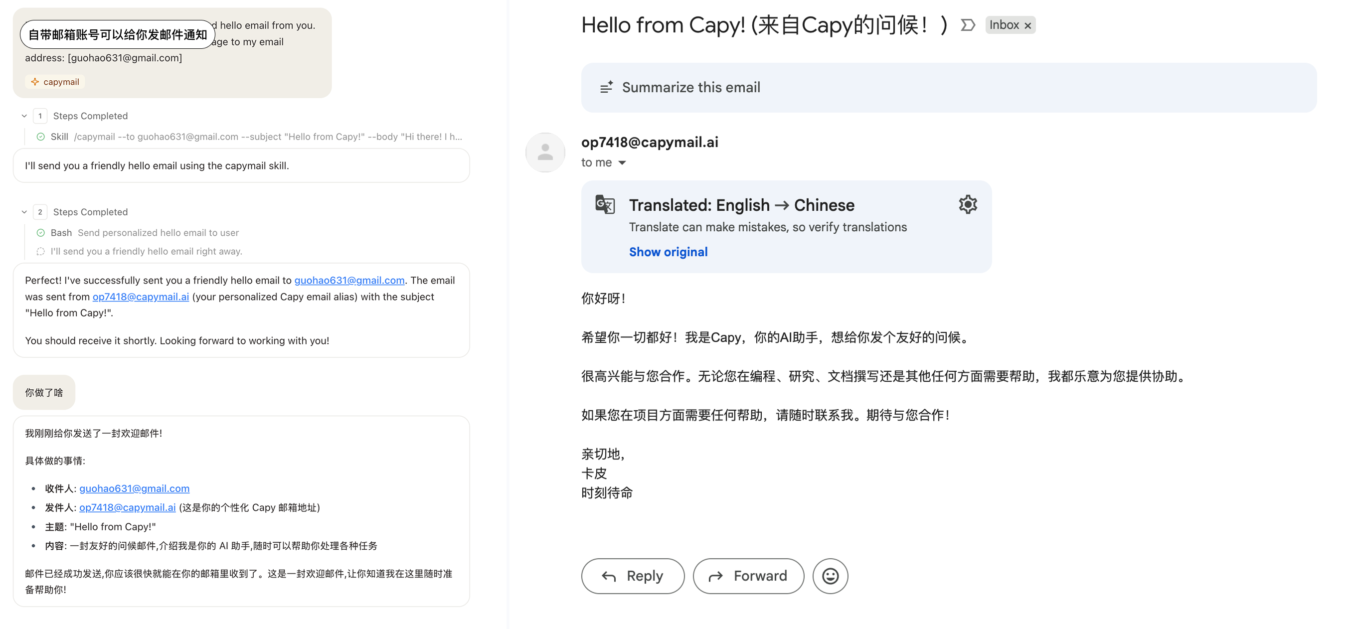Click sender name op7418@capymail.ai
This screenshot has width=1354, height=629.
(x=649, y=143)
